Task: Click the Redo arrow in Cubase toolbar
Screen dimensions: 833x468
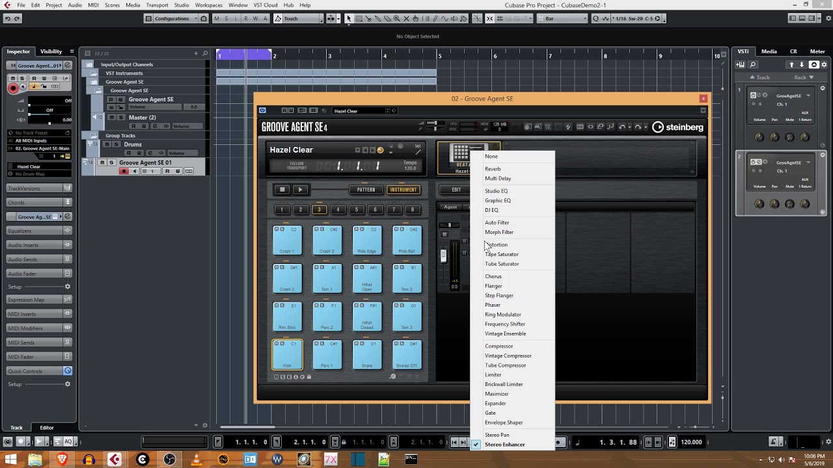Action: click(17, 19)
